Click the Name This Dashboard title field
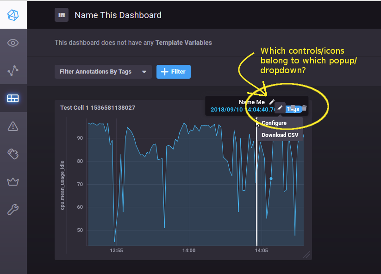Image resolution: width=381 pixels, height=274 pixels. pyautogui.click(x=118, y=15)
